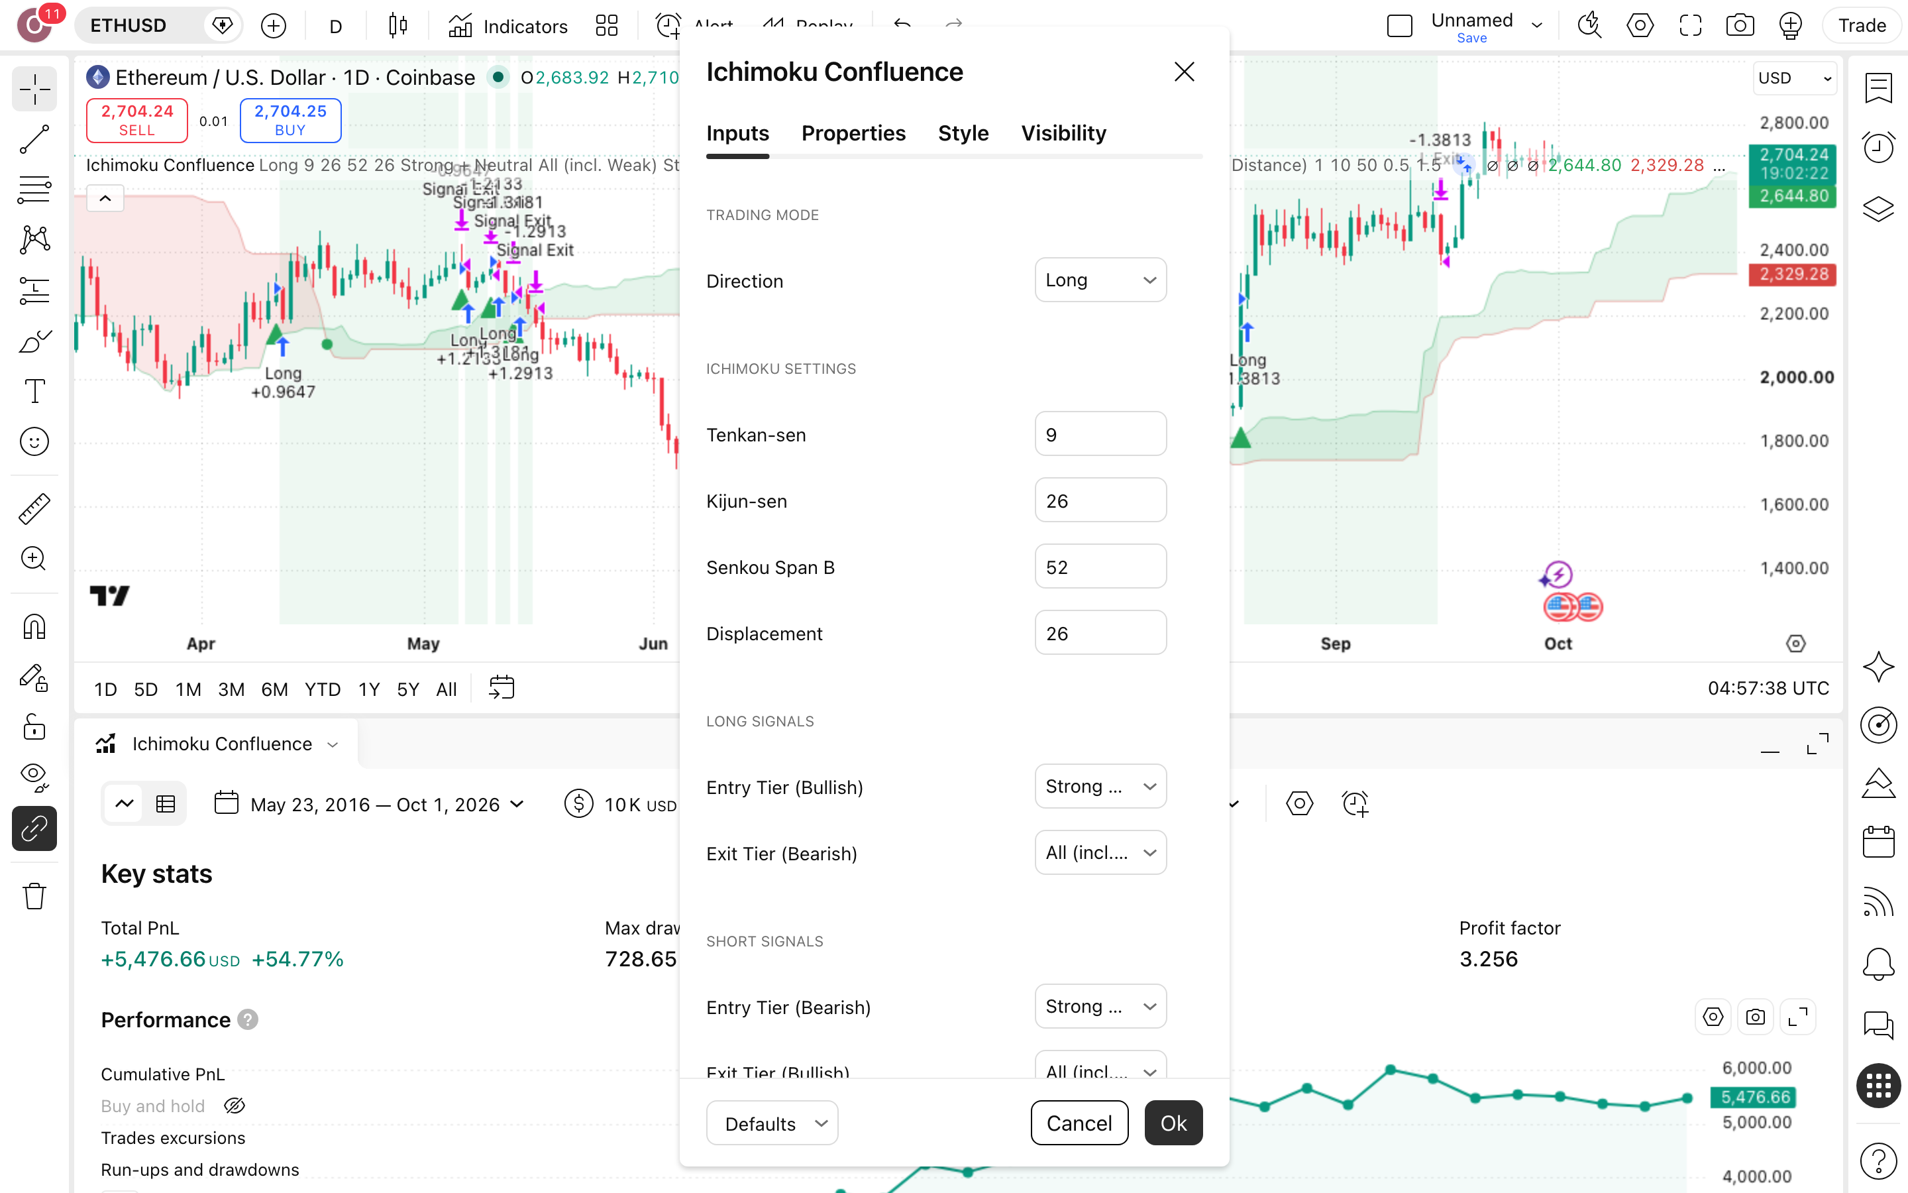Screen dimensions: 1908x1193
Task: Collapse the indicator legend chevron
Action: point(105,199)
